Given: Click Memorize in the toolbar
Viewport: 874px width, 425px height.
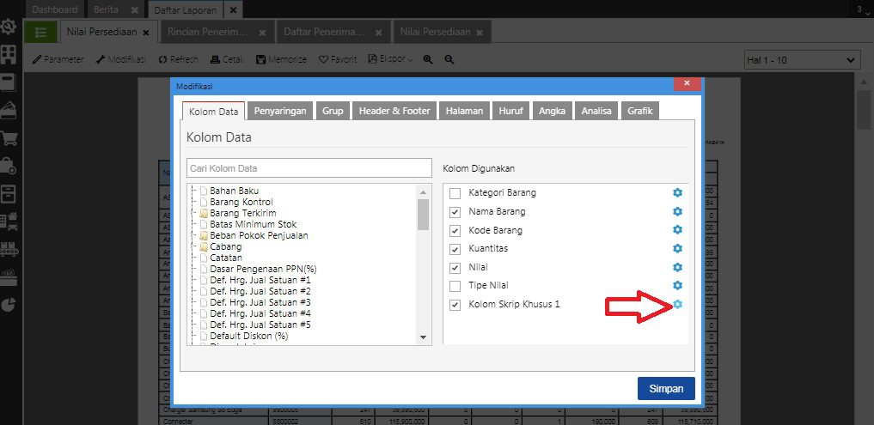Looking at the screenshot, I should [282, 59].
